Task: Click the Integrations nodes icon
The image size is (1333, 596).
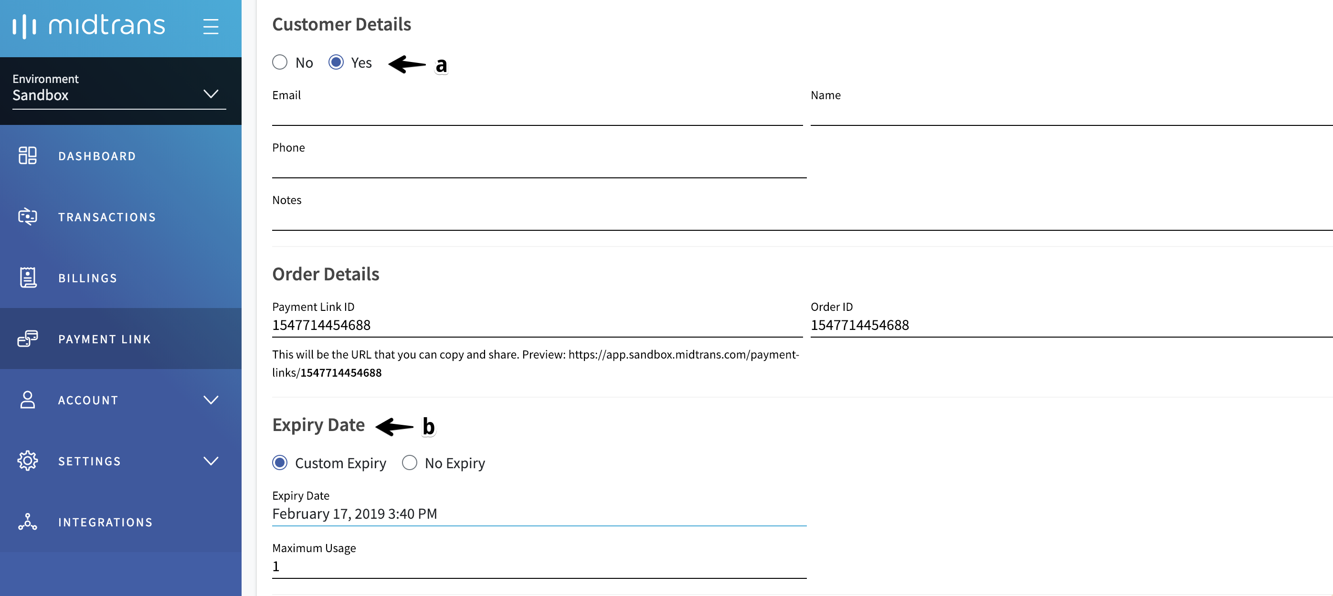Action: pyautogui.click(x=27, y=522)
